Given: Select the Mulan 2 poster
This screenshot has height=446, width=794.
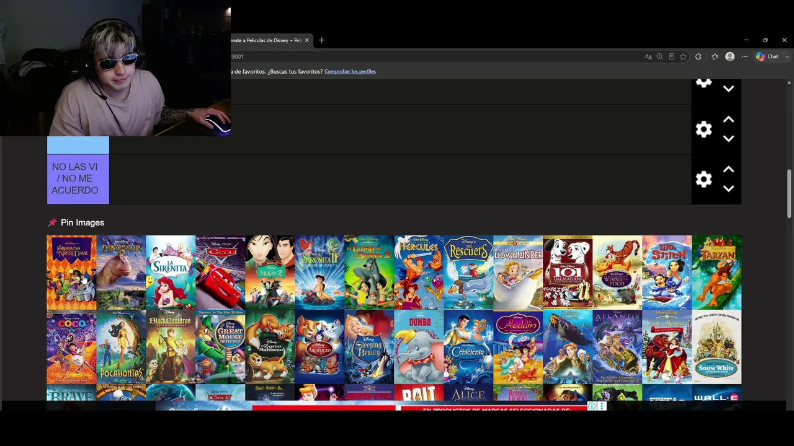Looking at the screenshot, I should click(270, 273).
